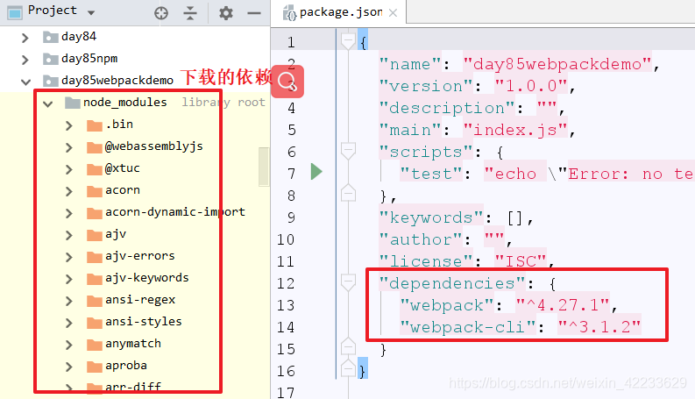
Task: Run the test script via green arrow
Action: click(x=316, y=172)
